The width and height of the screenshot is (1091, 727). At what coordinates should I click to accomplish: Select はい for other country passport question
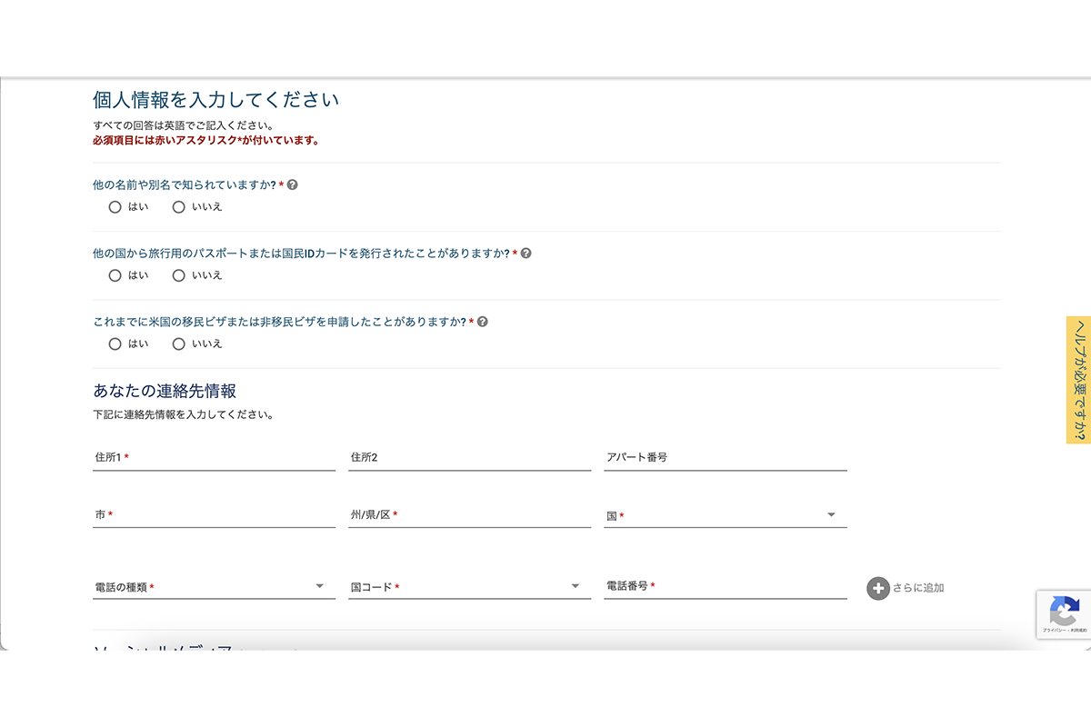(115, 275)
